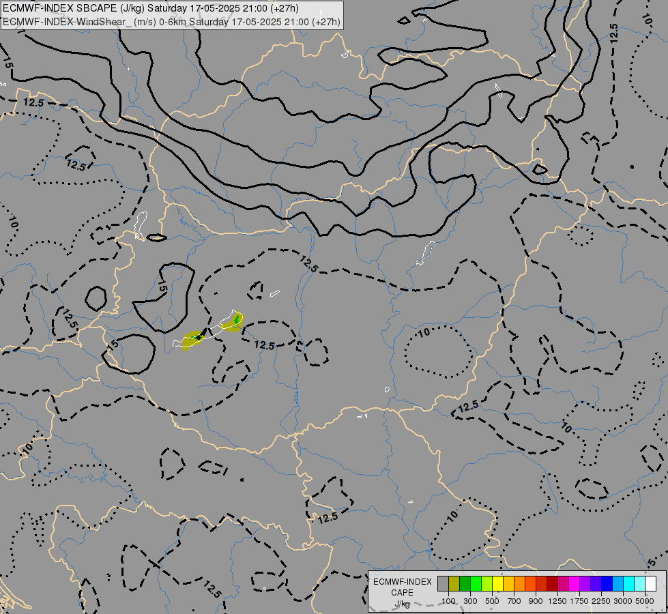Click the 1250 legend scale label
Viewport: 668px width, 614px height.
click(557, 601)
